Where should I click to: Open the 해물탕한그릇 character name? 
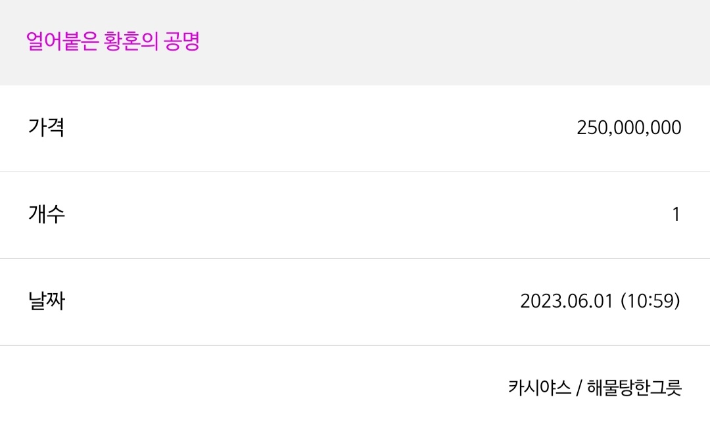pos(634,388)
